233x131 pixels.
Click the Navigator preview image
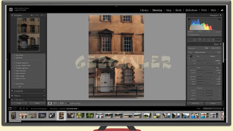(28, 34)
